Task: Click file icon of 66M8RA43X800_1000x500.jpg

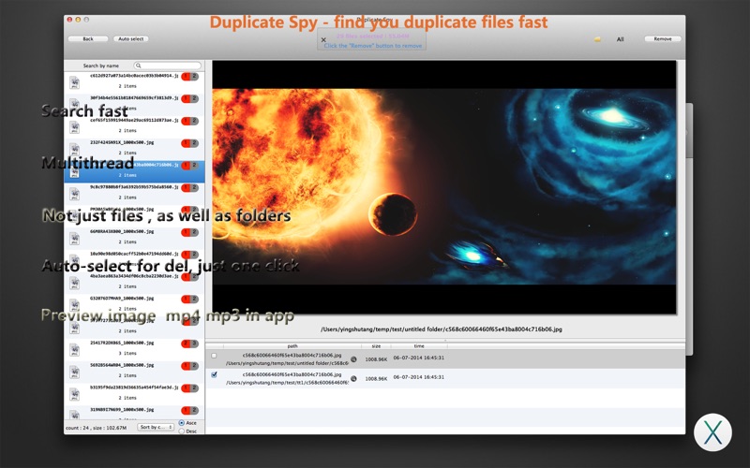Action: pyautogui.click(x=75, y=239)
